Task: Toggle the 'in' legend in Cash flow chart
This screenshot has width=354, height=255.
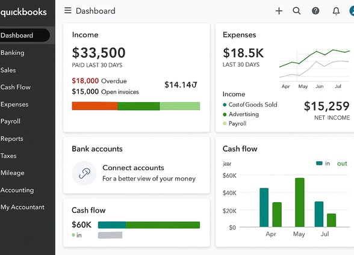Action: point(323,164)
